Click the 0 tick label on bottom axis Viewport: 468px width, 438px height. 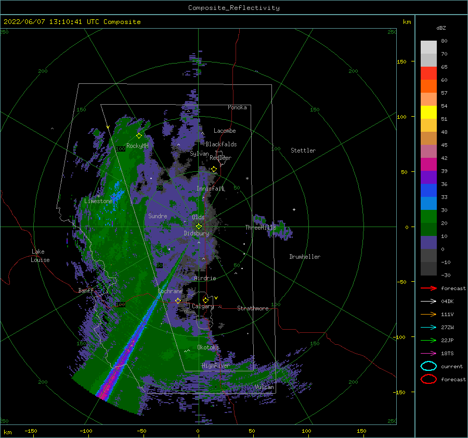point(198,431)
